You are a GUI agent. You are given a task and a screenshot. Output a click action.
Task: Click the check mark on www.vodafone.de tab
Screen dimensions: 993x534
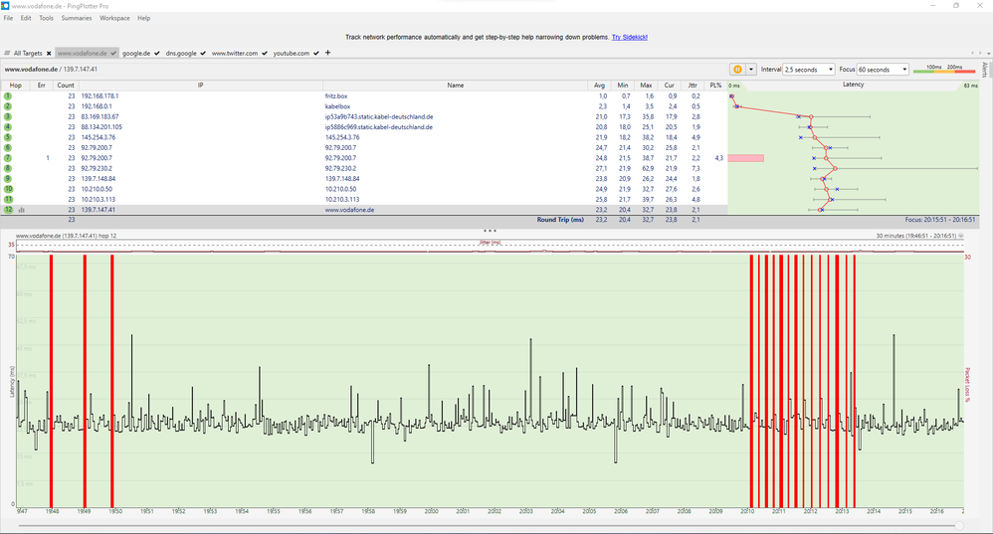pos(112,53)
